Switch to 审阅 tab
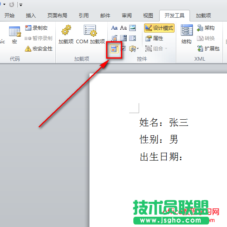 [x=127, y=15]
